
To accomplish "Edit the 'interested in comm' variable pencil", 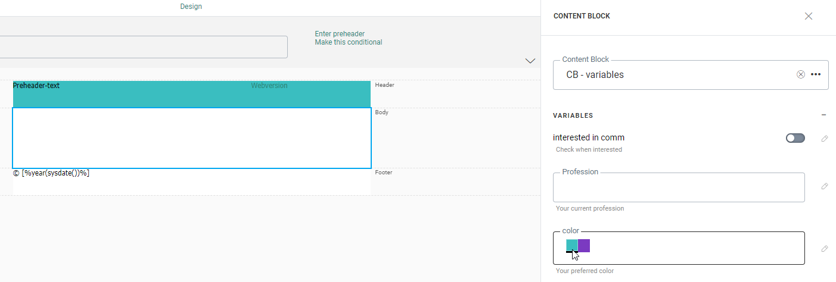I will click(825, 139).
